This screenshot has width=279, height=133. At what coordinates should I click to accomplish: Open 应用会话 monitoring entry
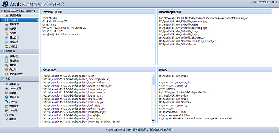[14, 97]
